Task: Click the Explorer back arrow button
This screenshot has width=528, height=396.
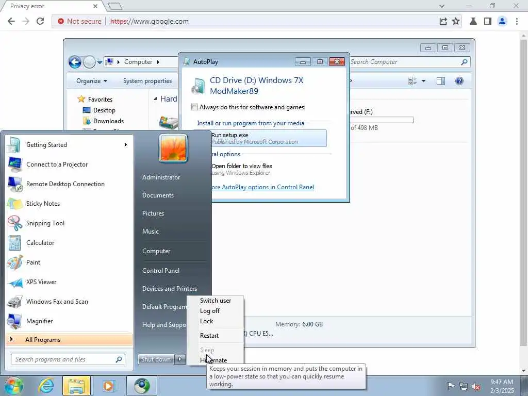Action: pos(75,62)
